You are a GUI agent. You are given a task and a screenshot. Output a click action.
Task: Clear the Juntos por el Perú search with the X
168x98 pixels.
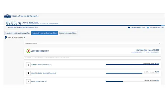click(x=159, y=43)
